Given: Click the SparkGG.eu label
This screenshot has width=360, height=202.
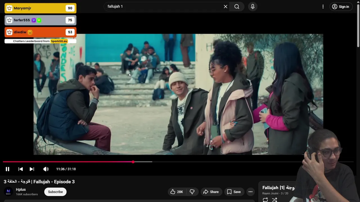Looking at the screenshot, I should (x=59, y=41).
